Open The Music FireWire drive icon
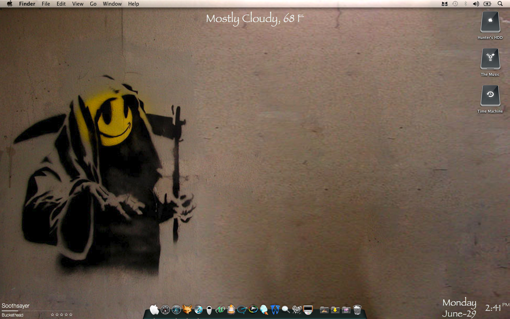510x319 pixels. [x=490, y=59]
